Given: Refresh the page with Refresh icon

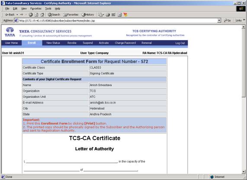Looking at the screenshot, I should 36,15.
